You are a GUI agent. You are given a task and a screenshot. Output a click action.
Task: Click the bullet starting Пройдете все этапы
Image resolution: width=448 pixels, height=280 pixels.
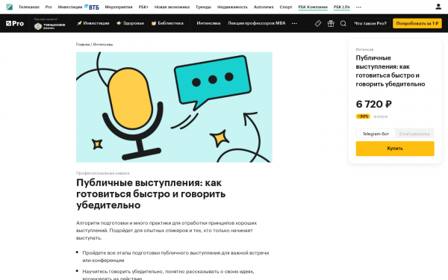click(x=175, y=257)
